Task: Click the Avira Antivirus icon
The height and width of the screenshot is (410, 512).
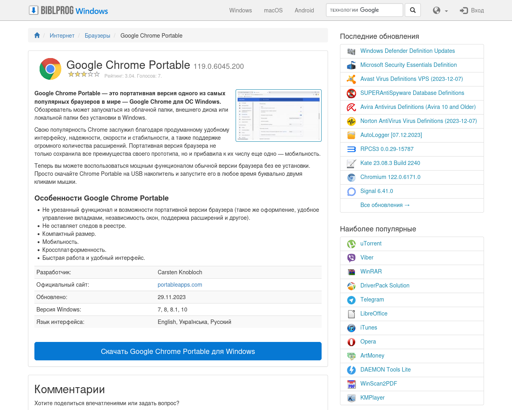Action: [351, 107]
